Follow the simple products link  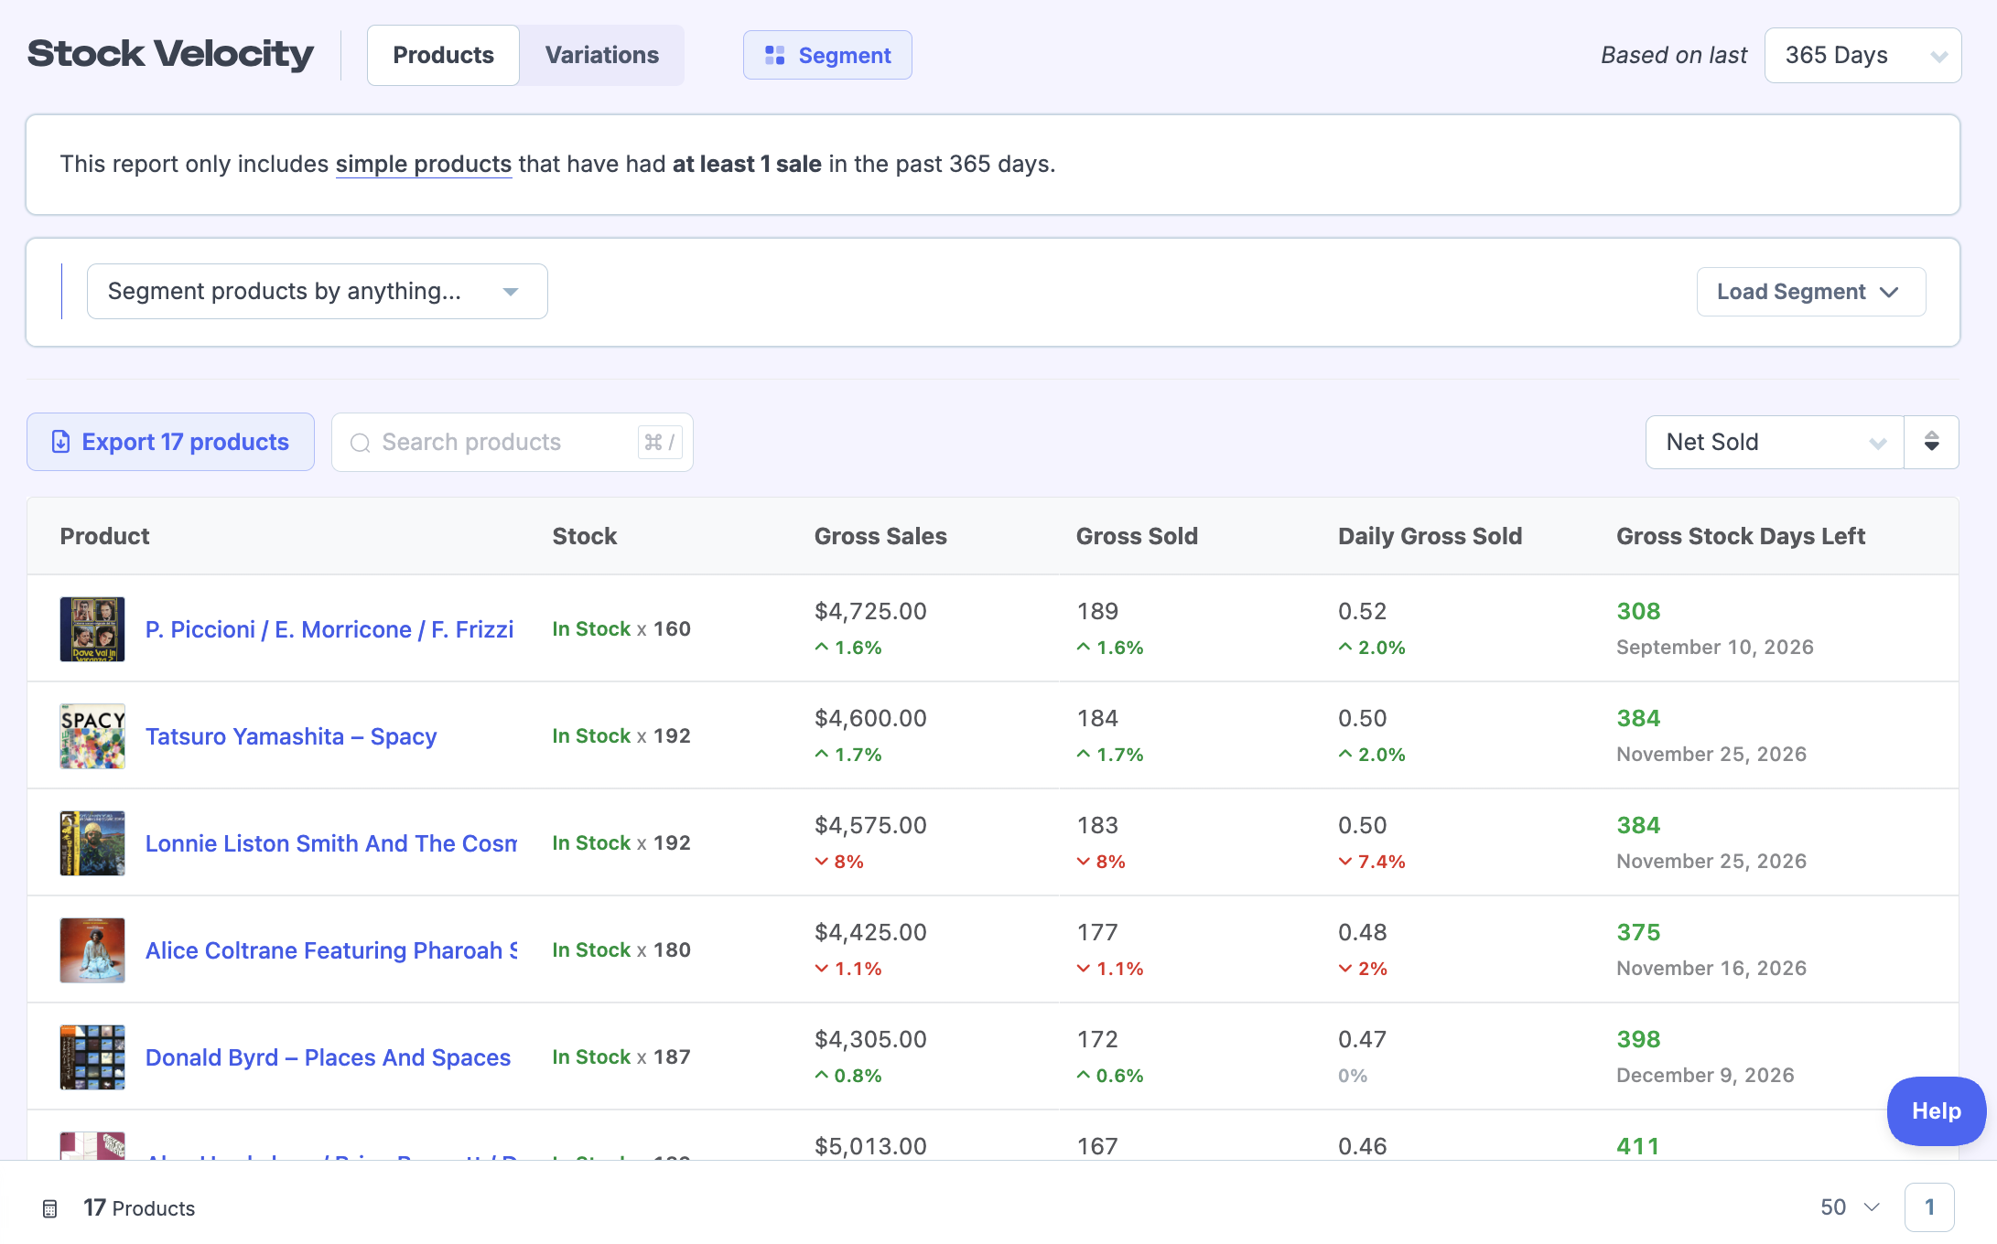pyautogui.click(x=423, y=164)
